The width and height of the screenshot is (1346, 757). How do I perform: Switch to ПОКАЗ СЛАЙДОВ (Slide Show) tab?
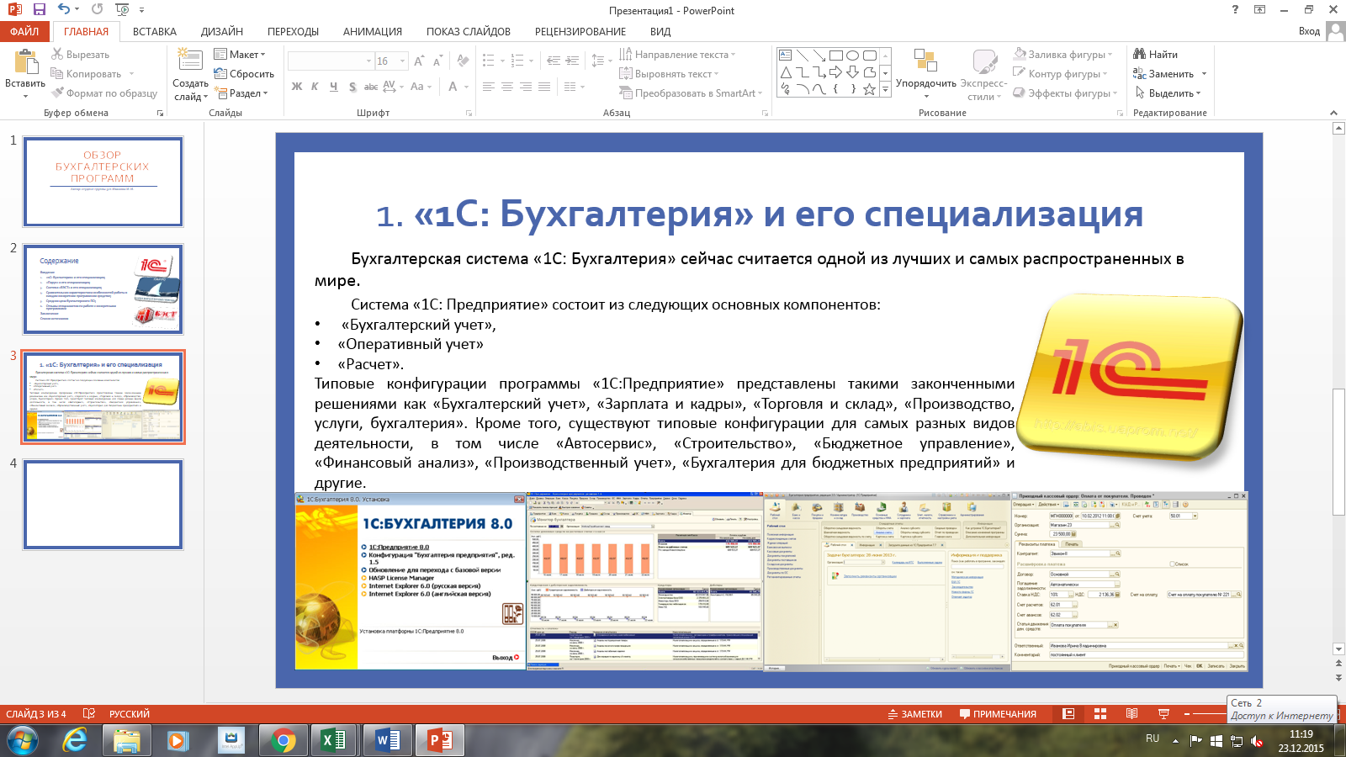469,31
